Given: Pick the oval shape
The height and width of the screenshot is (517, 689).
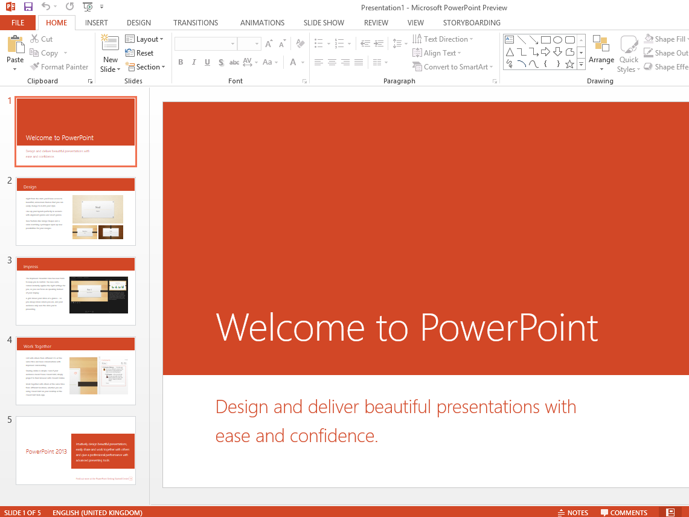Looking at the screenshot, I should coord(557,40).
